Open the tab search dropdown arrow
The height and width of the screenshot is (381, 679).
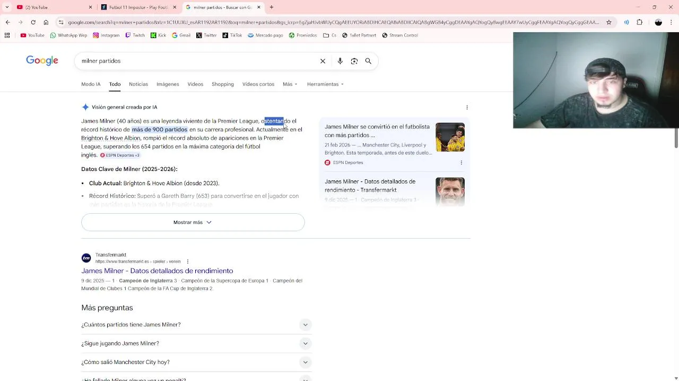7,7
